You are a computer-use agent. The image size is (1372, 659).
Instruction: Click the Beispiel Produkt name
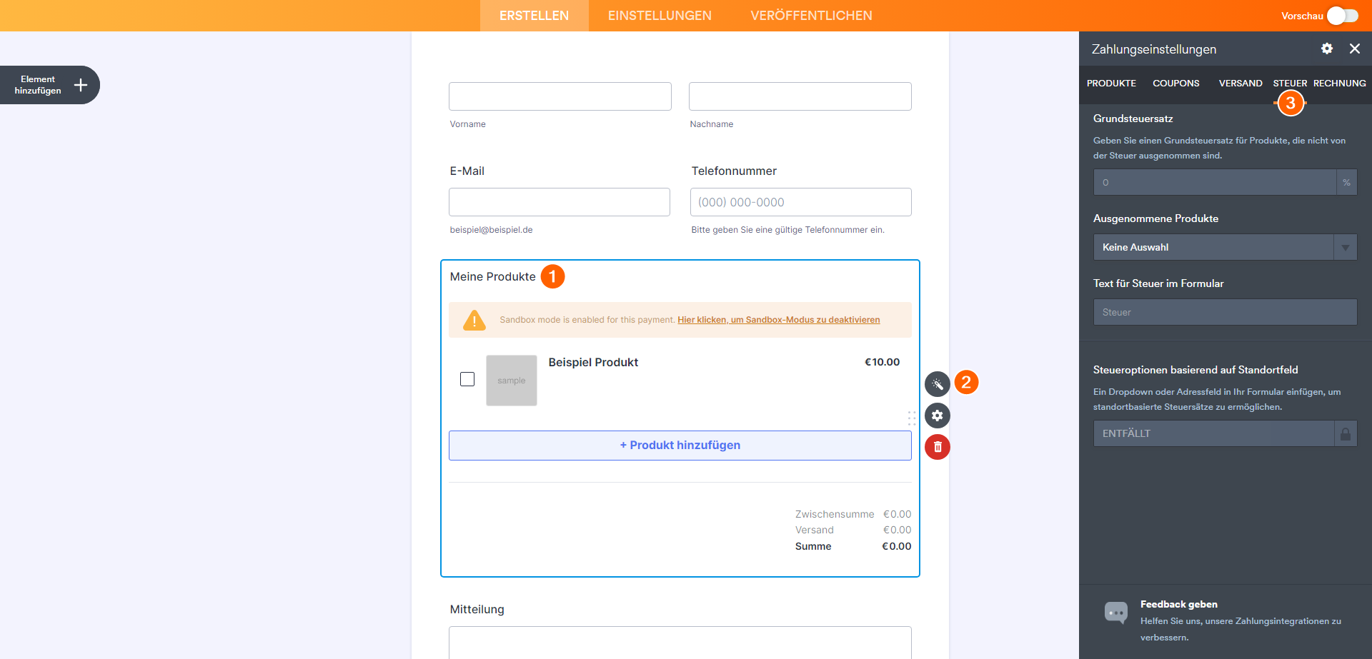(593, 362)
